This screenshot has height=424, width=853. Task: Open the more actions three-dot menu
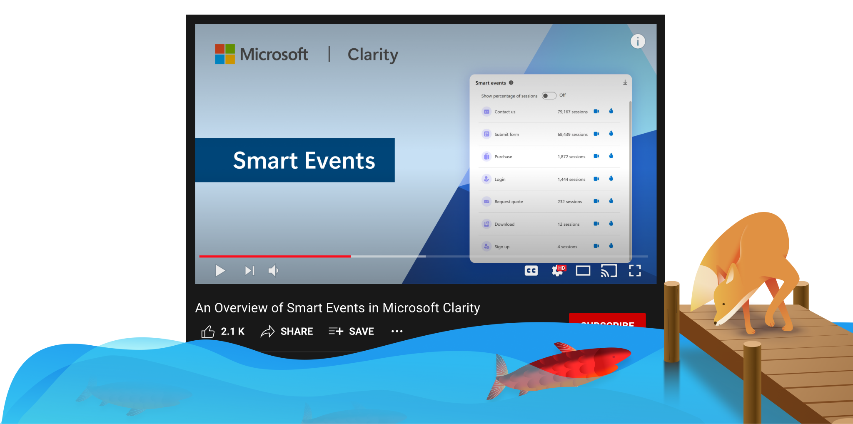[x=397, y=332]
